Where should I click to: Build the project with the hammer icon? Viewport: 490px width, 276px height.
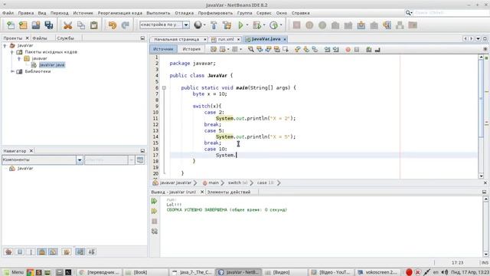click(x=214, y=25)
